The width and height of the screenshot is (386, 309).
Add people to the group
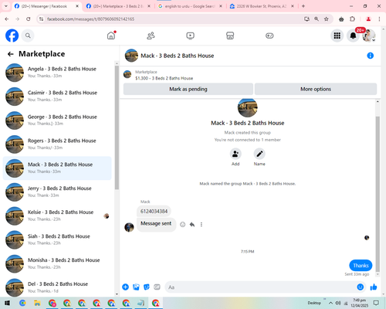(x=235, y=154)
